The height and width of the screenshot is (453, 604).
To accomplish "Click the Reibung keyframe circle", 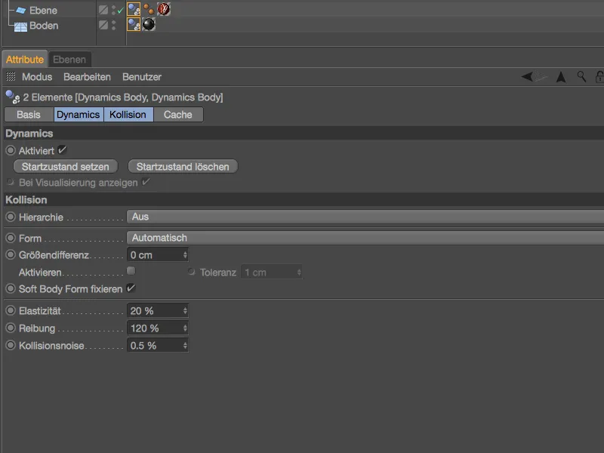I will 11,328.
